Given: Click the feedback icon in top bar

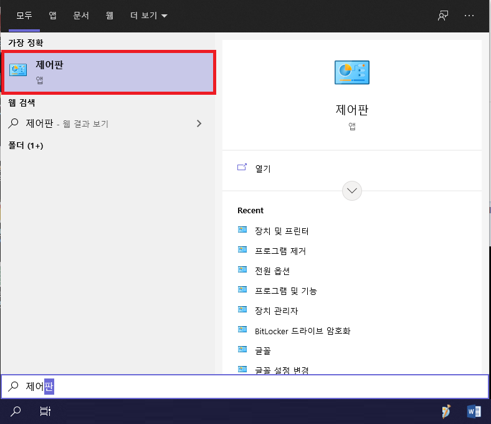Looking at the screenshot, I should click(x=443, y=16).
